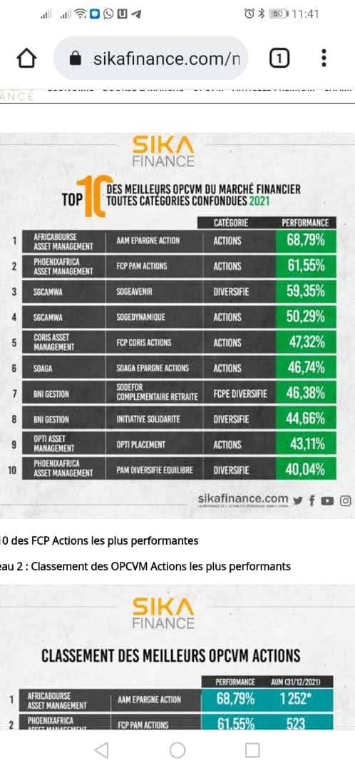Tap Android recent apps square button
Image resolution: width=355 pixels, height=771 pixels.
[x=252, y=750]
